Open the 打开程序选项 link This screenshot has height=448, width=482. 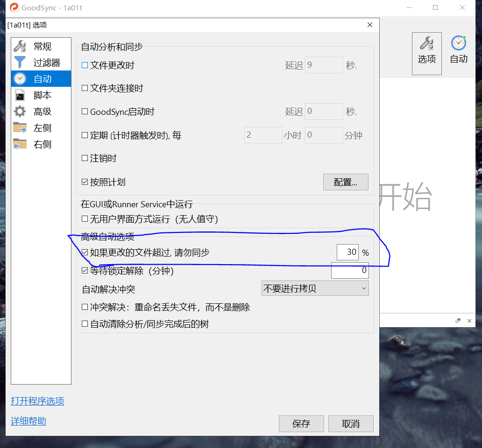37,401
